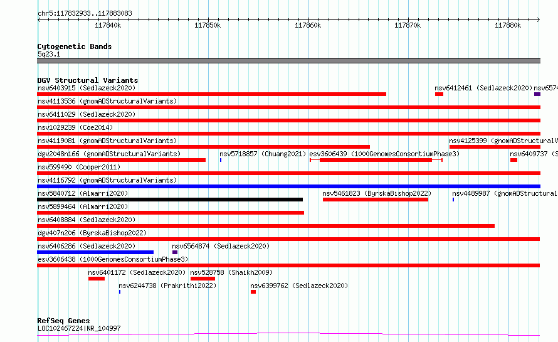Click the red nsv5461823 variant bar
Viewport: 558px width, 342px height.
[x=376, y=200]
